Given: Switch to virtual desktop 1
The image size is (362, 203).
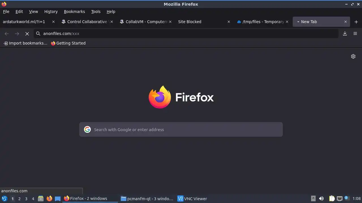Looking at the screenshot, I should tap(12, 198).
